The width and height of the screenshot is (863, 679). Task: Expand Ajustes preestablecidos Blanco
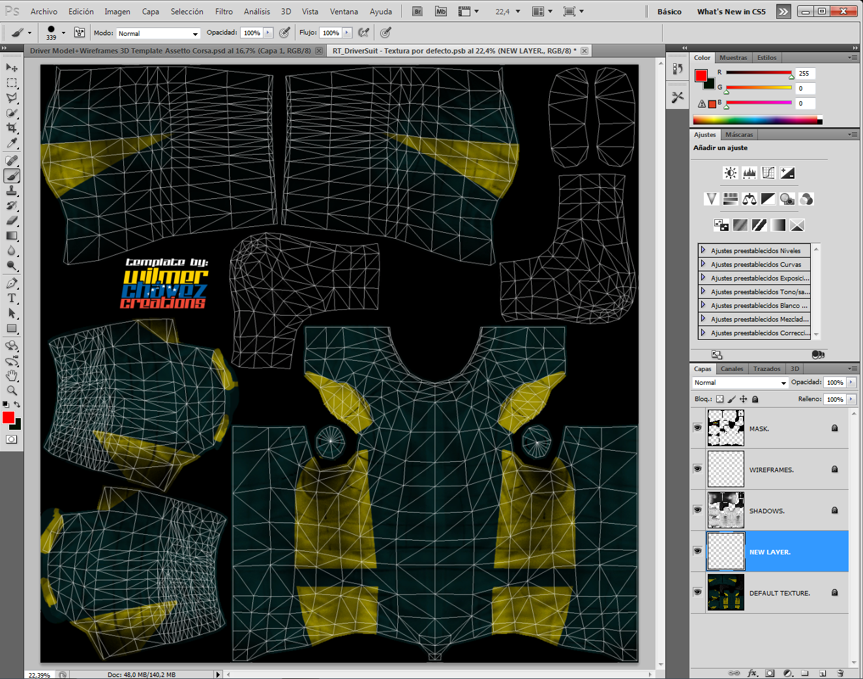pyautogui.click(x=703, y=305)
